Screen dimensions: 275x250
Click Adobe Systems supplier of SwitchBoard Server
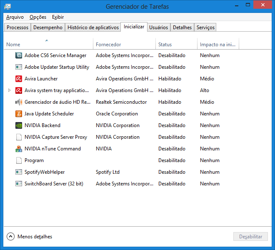pyautogui.click(x=125, y=184)
